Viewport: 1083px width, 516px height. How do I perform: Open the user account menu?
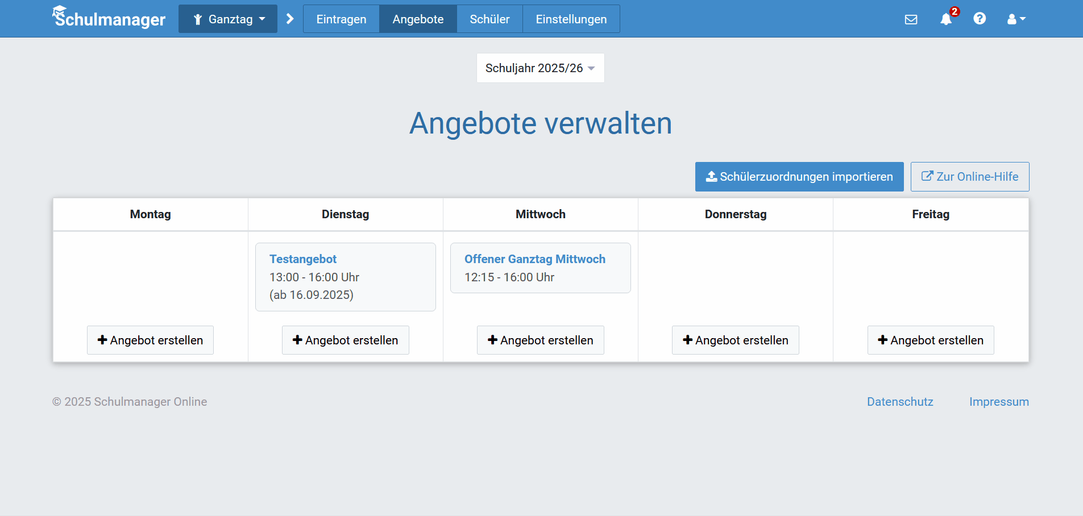1016,19
